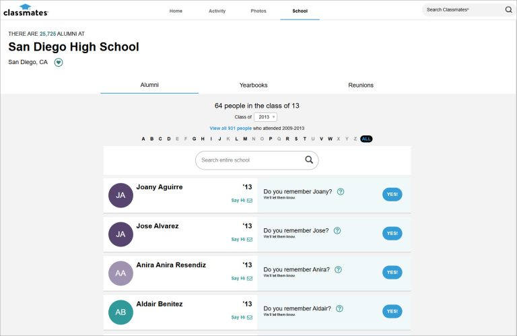This screenshot has height=336, width=517.
Task: Open the Reunions tab
Action: click(x=360, y=86)
